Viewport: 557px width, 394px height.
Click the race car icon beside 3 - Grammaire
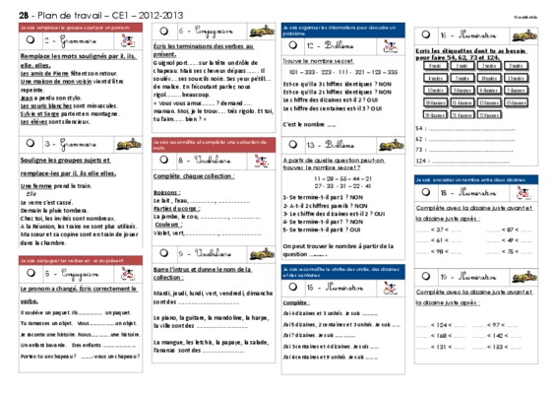click(x=129, y=144)
